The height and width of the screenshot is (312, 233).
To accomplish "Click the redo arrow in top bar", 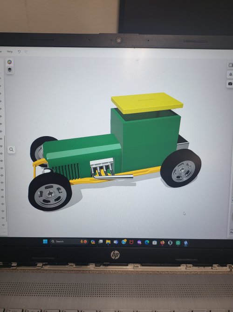I will point(26,52).
